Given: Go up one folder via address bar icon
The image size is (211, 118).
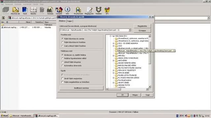Looking at the screenshot, I should (x=3, y=18).
